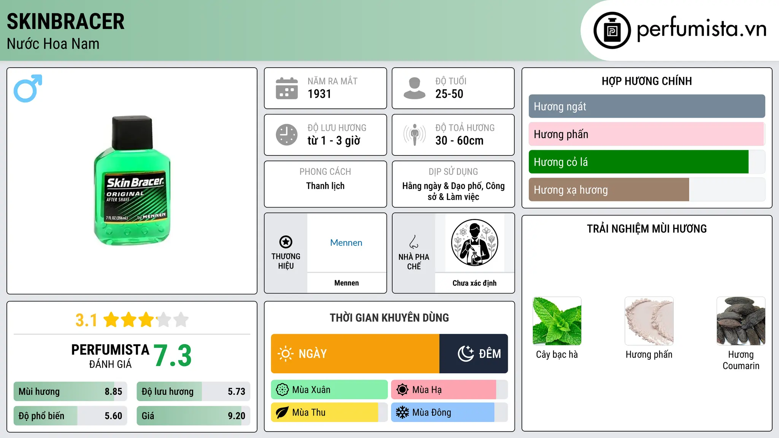Click the Độ lưu hương score bar
Viewport: 779px width, 438px height.
193,392
